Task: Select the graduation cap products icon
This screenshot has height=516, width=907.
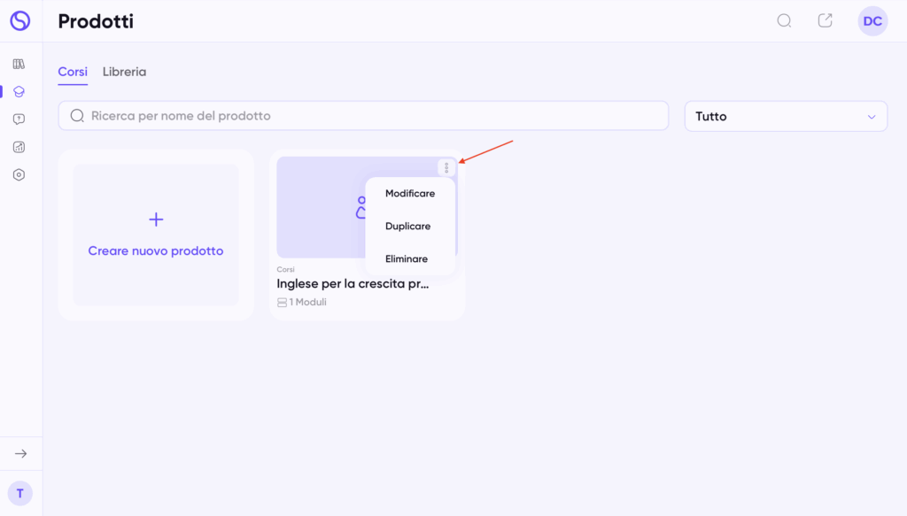Action: [19, 91]
